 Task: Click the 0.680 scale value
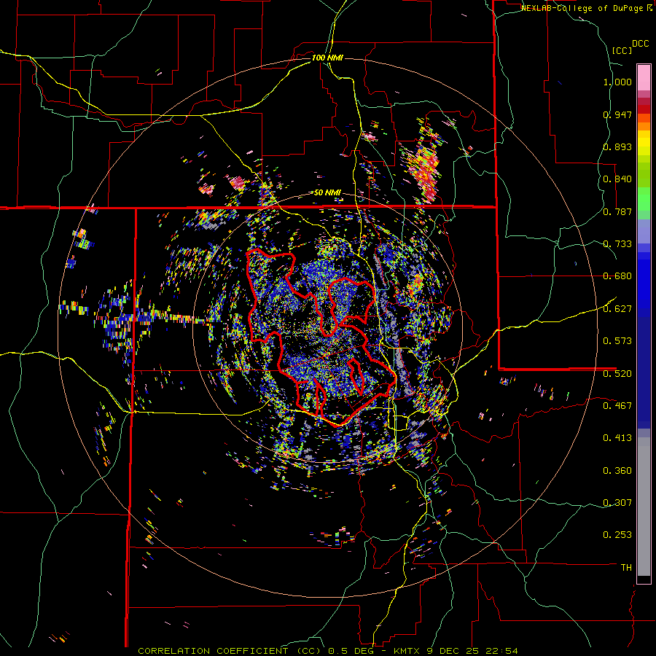point(617,276)
